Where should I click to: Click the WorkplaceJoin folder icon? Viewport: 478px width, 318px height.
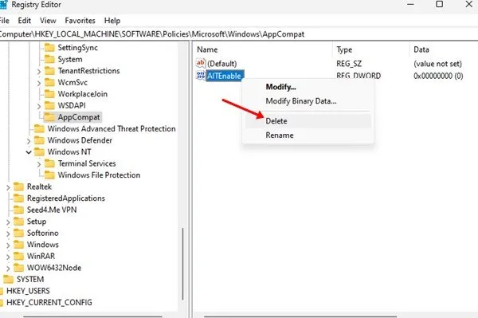(49, 94)
